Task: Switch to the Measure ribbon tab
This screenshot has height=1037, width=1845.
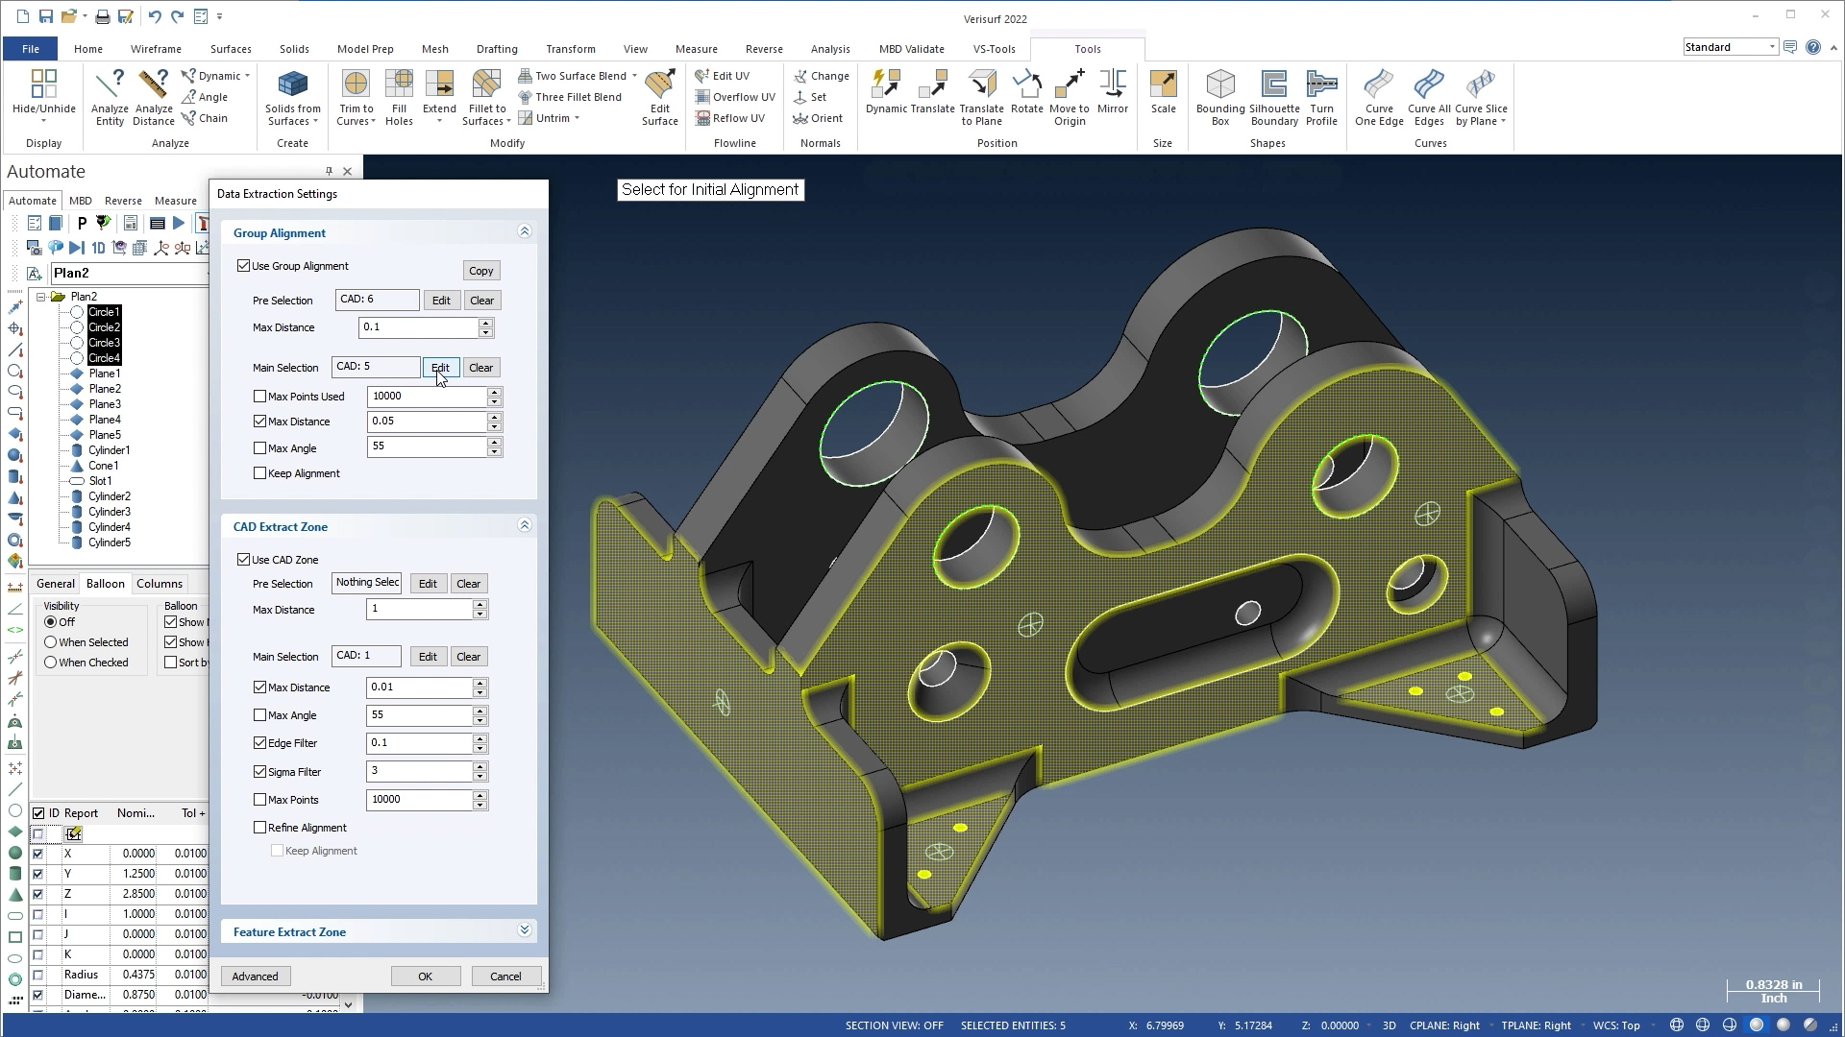Action: pos(696,49)
